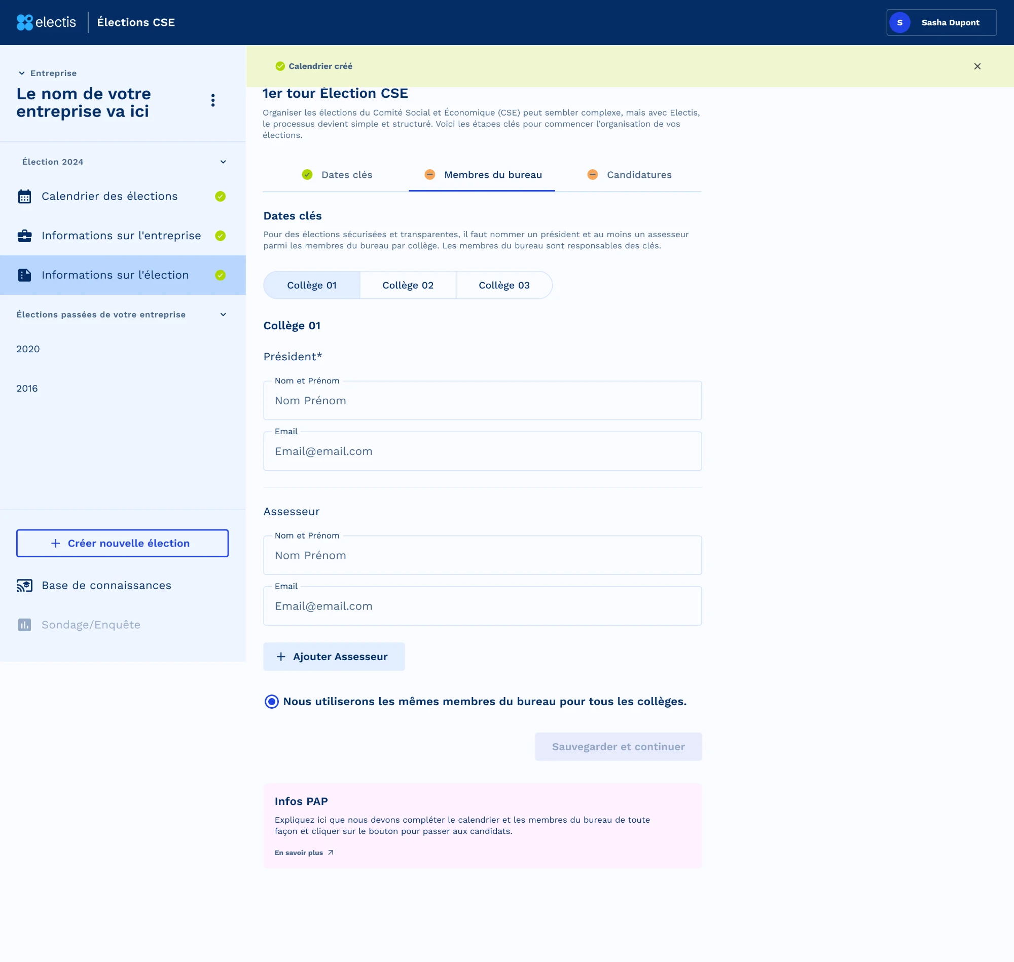Screen dimensions: 1014x962
Task: Open the company three-dot options menu
Action: click(213, 100)
